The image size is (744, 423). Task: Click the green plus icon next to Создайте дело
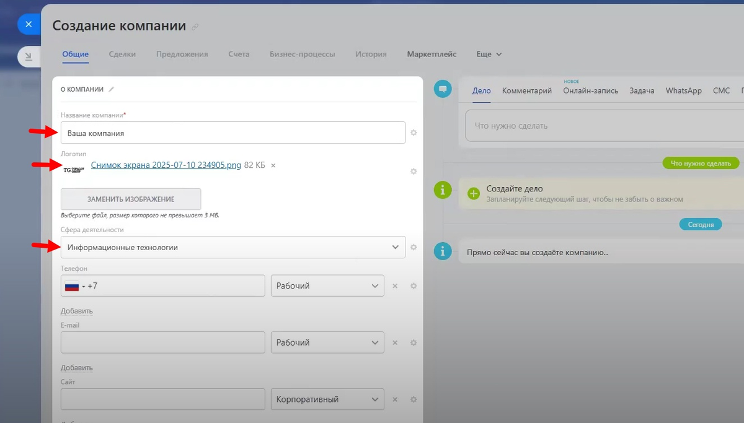coord(474,193)
